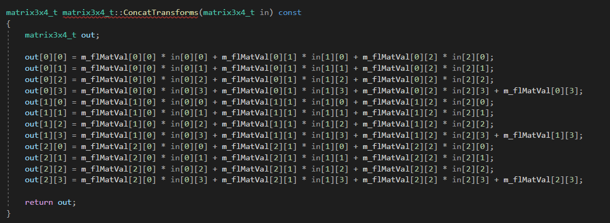Click the out[2][0] assignment target

pos(46,147)
